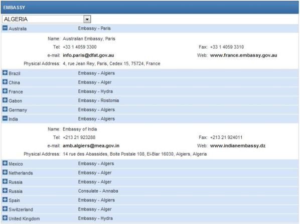This screenshot has width=300, height=224.
Task: Click the plus icon beside Germany
Action: pos(5,109)
